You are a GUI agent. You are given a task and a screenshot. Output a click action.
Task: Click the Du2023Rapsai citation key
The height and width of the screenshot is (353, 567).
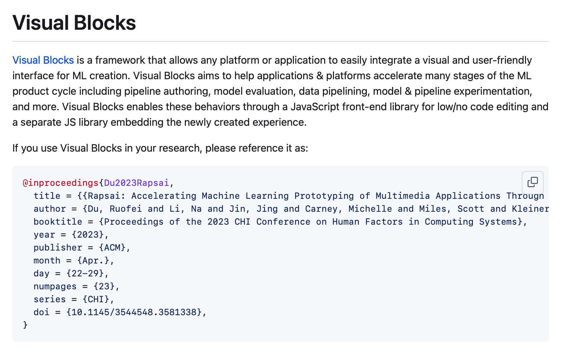tap(136, 183)
